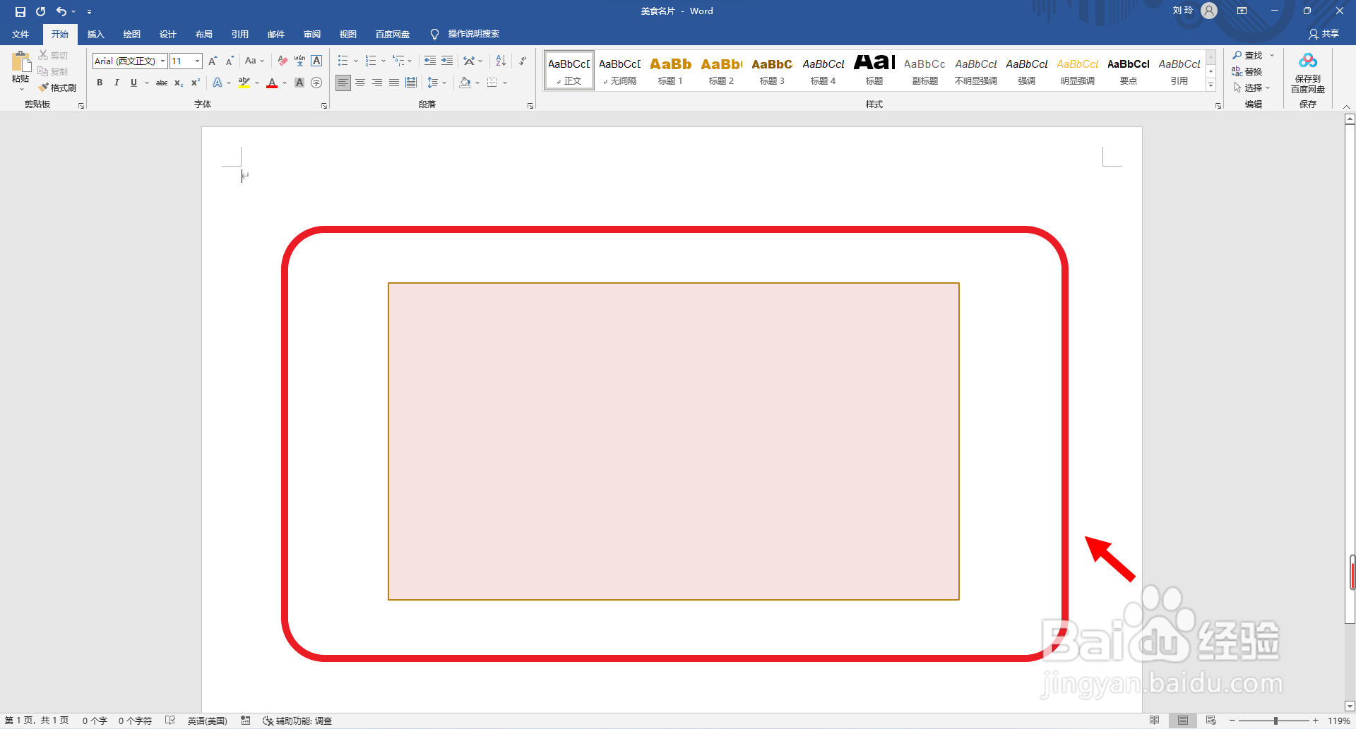Click the zoom slider handle
The image size is (1356, 729).
click(1275, 721)
